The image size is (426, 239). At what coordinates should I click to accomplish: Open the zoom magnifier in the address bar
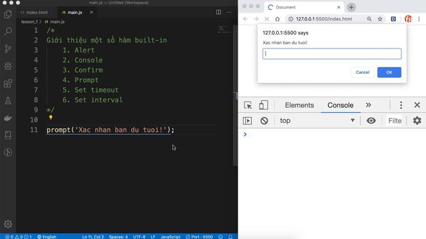point(369,19)
